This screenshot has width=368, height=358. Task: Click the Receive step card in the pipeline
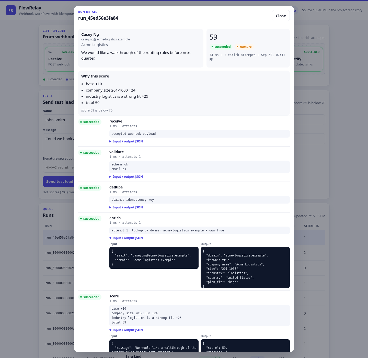tap(60, 59)
